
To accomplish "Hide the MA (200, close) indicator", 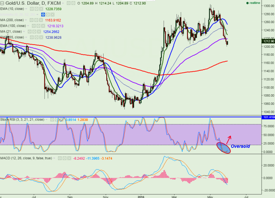I will [x=31, y=20].
